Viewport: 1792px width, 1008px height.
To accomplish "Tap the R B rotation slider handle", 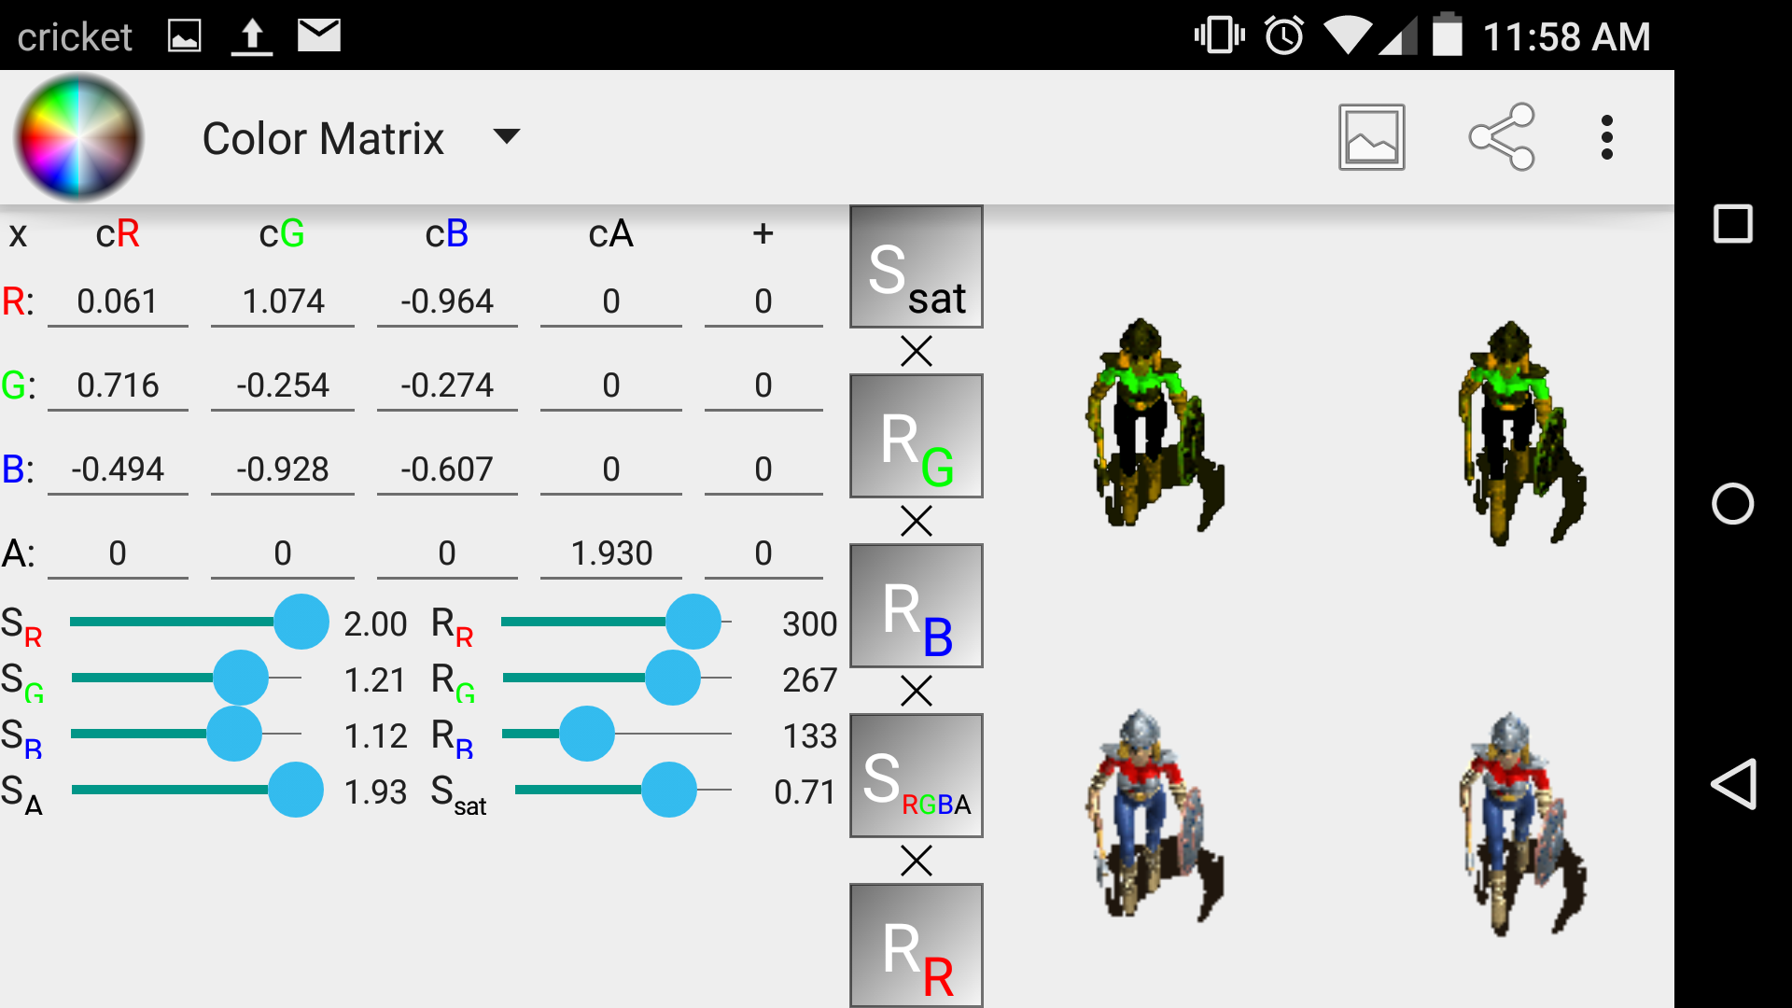I will [x=586, y=734].
